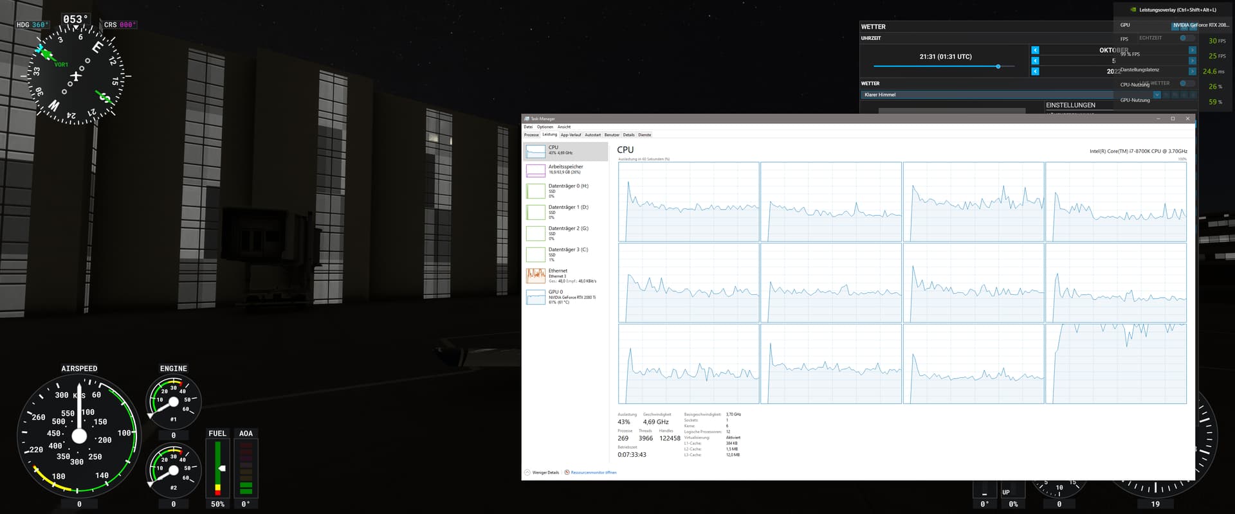Click the CRS 000° course readout
Viewport: 1235px width, 514px height.
tap(120, 25)
